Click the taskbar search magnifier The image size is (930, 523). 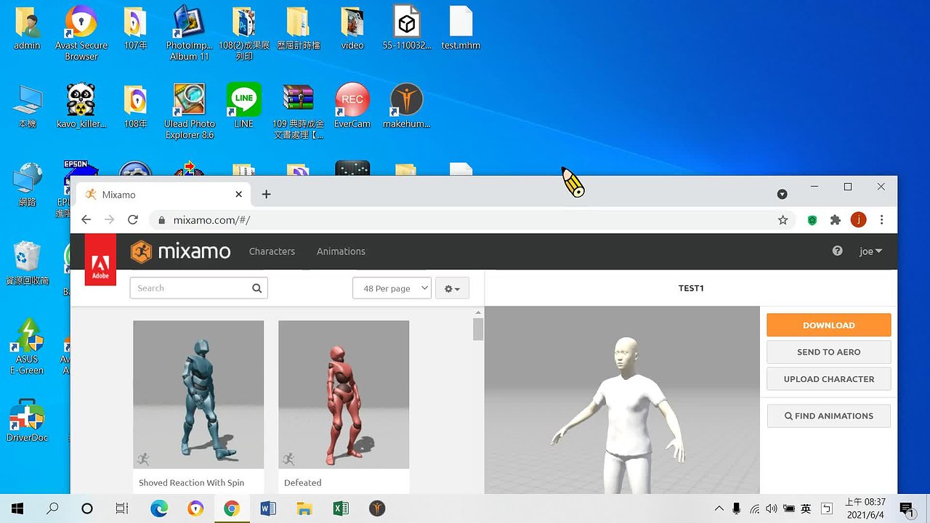(x=52, y=508)
